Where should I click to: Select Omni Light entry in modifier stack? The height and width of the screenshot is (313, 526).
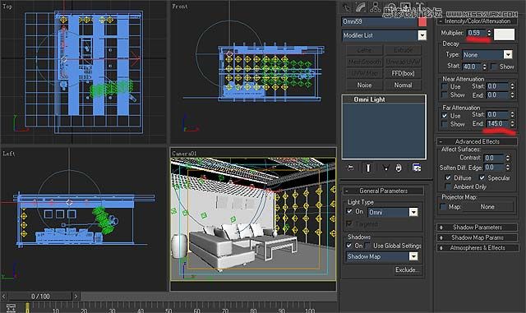[384, 99]
